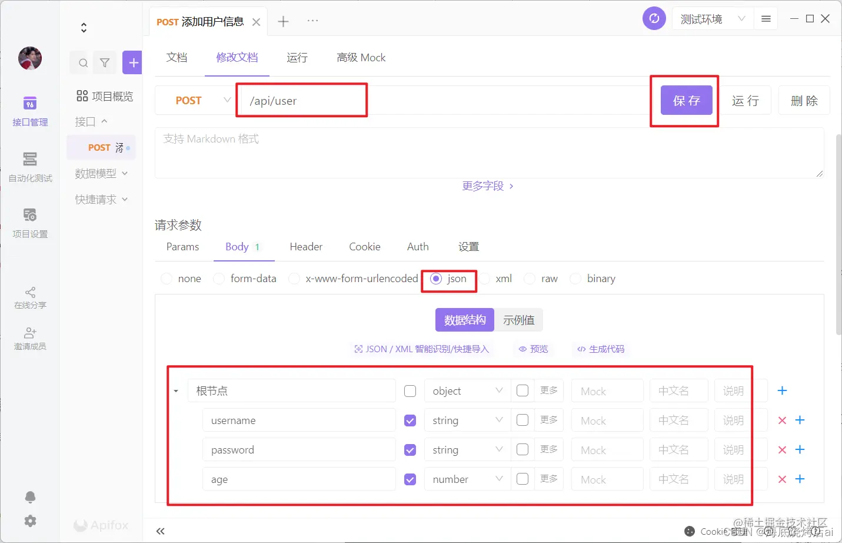Open the POST request method dropdown
Screen dimensions: 842x543
tap(197, 100)
